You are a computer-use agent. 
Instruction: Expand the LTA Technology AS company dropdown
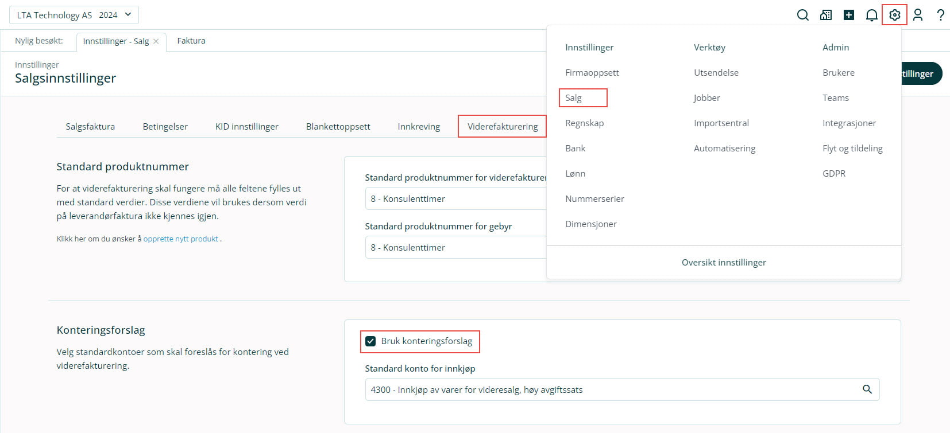(74, 15)
